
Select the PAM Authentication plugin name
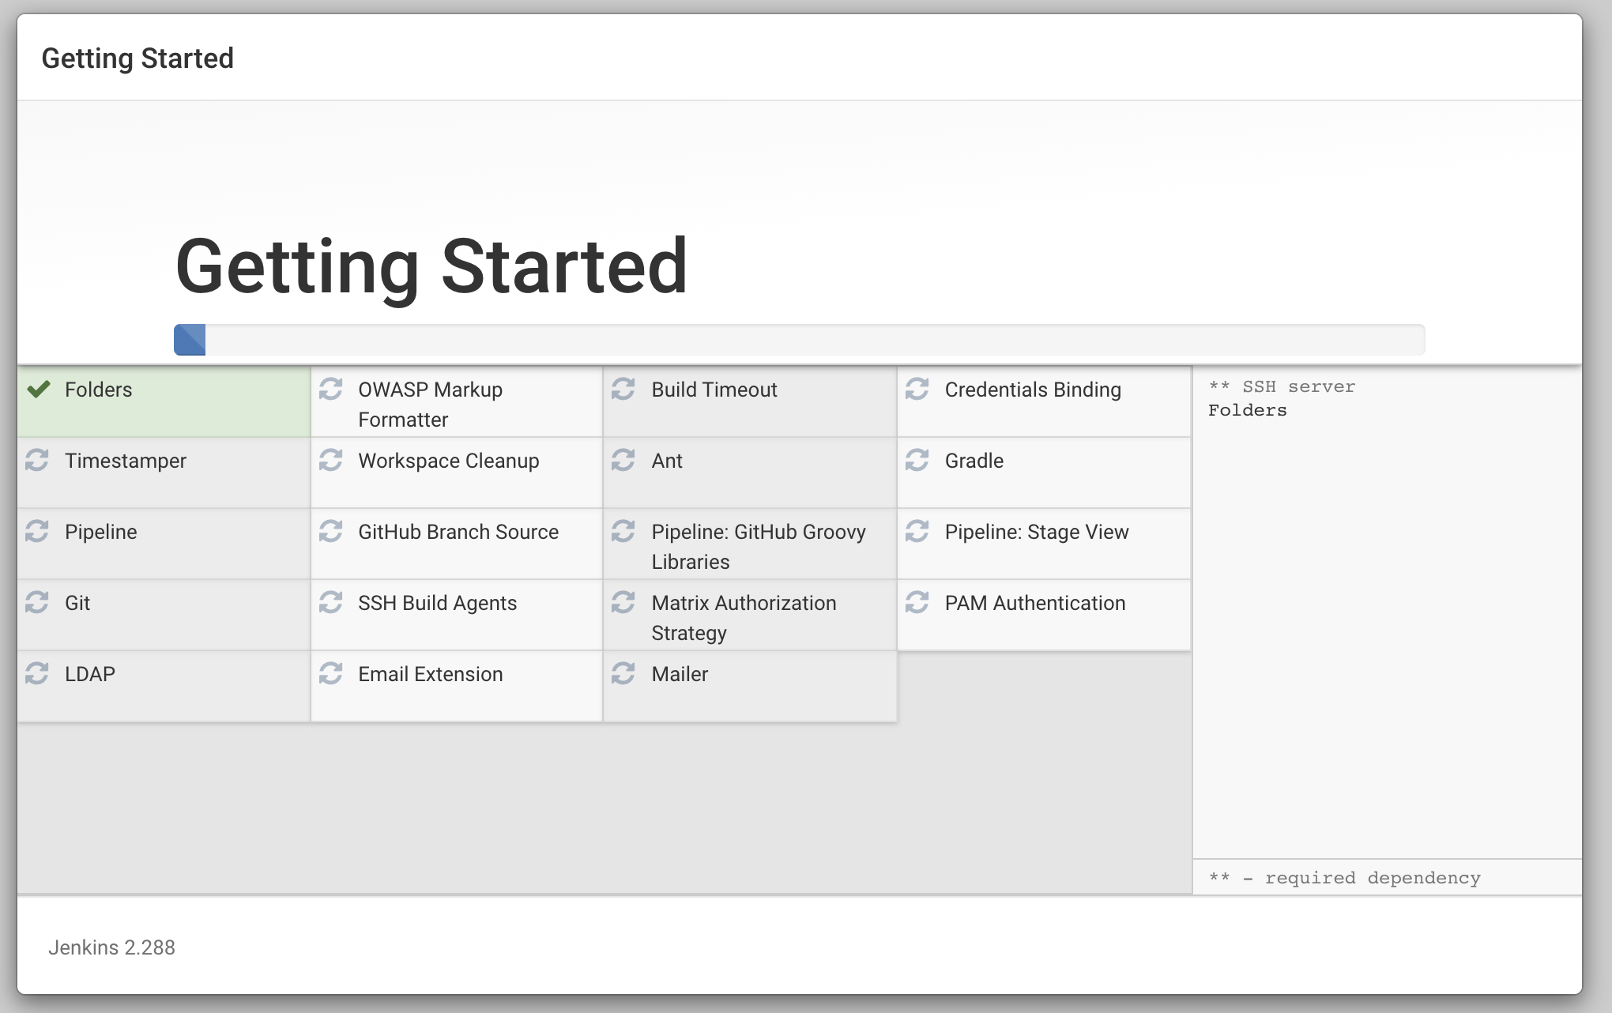tap(1035, 603)
